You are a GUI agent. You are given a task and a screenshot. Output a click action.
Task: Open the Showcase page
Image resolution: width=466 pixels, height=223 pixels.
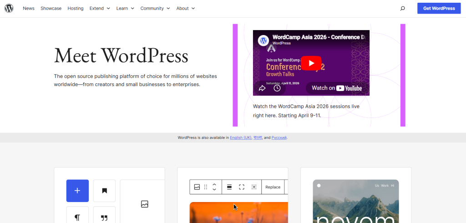[x=51, y=8]
